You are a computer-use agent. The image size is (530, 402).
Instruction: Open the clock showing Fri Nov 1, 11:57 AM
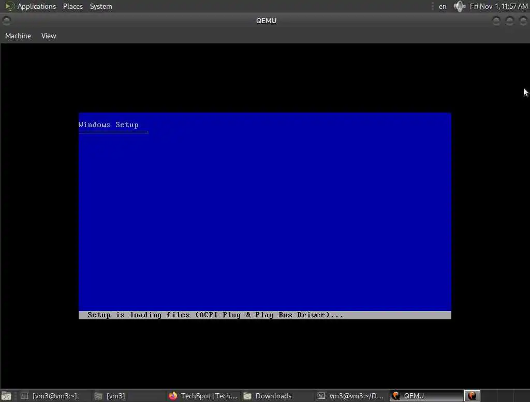(x=498, y=6)
